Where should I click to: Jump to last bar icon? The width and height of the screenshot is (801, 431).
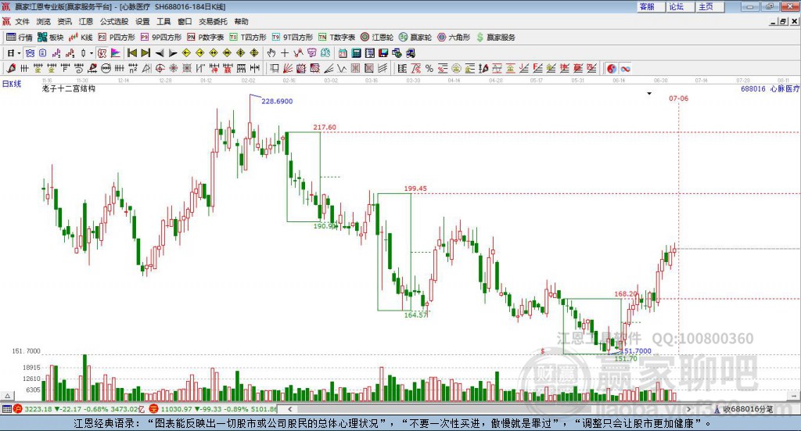pos(145,53)
